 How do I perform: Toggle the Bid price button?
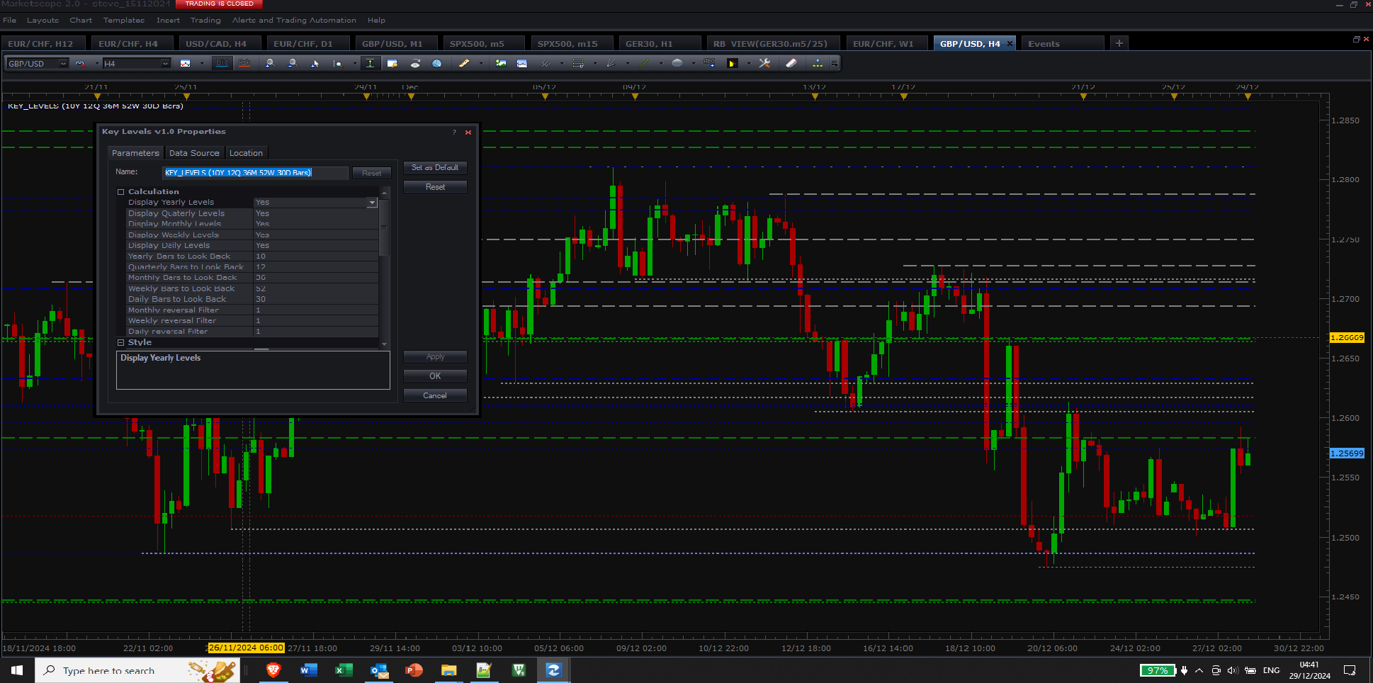(x=222, y=63)
